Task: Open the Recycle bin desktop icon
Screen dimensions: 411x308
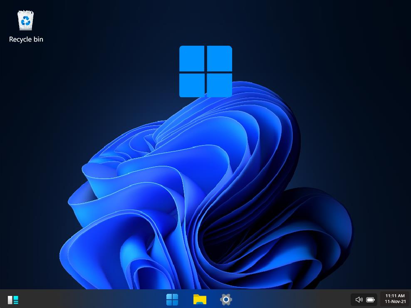Action: [x=26, y=20]
